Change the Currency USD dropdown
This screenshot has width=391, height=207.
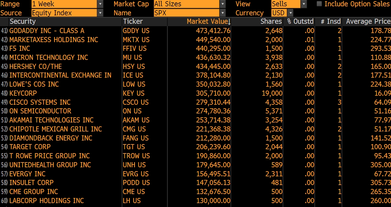click(x=290, y=13)
